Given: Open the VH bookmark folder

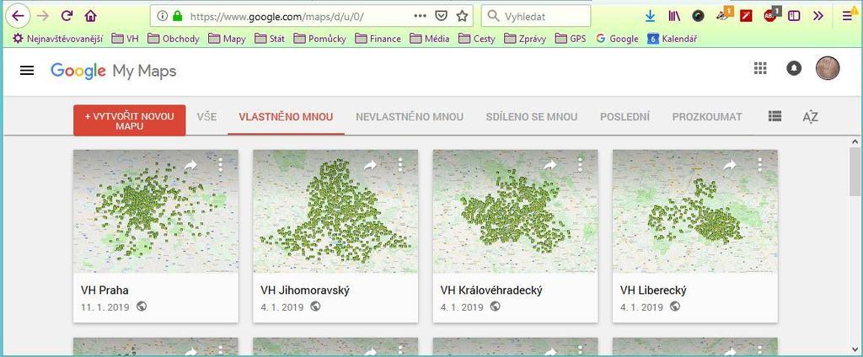Looking at the screenshot, I should pyautogui.click(x=125, y=39).
